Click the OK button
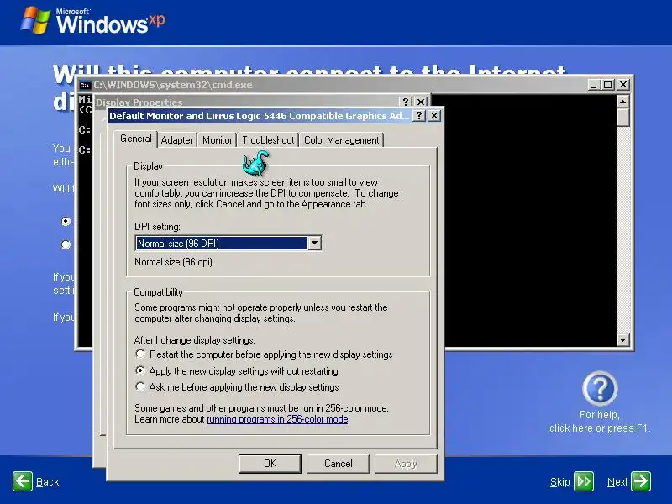This screenshot has height=504, width=672. coord(270,464)
